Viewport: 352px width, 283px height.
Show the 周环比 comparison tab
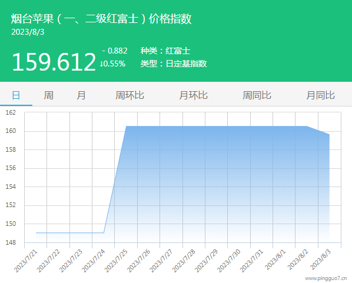[x=129, y=95]
